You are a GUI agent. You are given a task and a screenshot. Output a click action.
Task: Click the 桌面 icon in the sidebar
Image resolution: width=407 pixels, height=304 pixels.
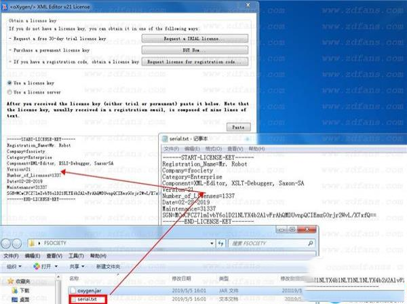14,299
